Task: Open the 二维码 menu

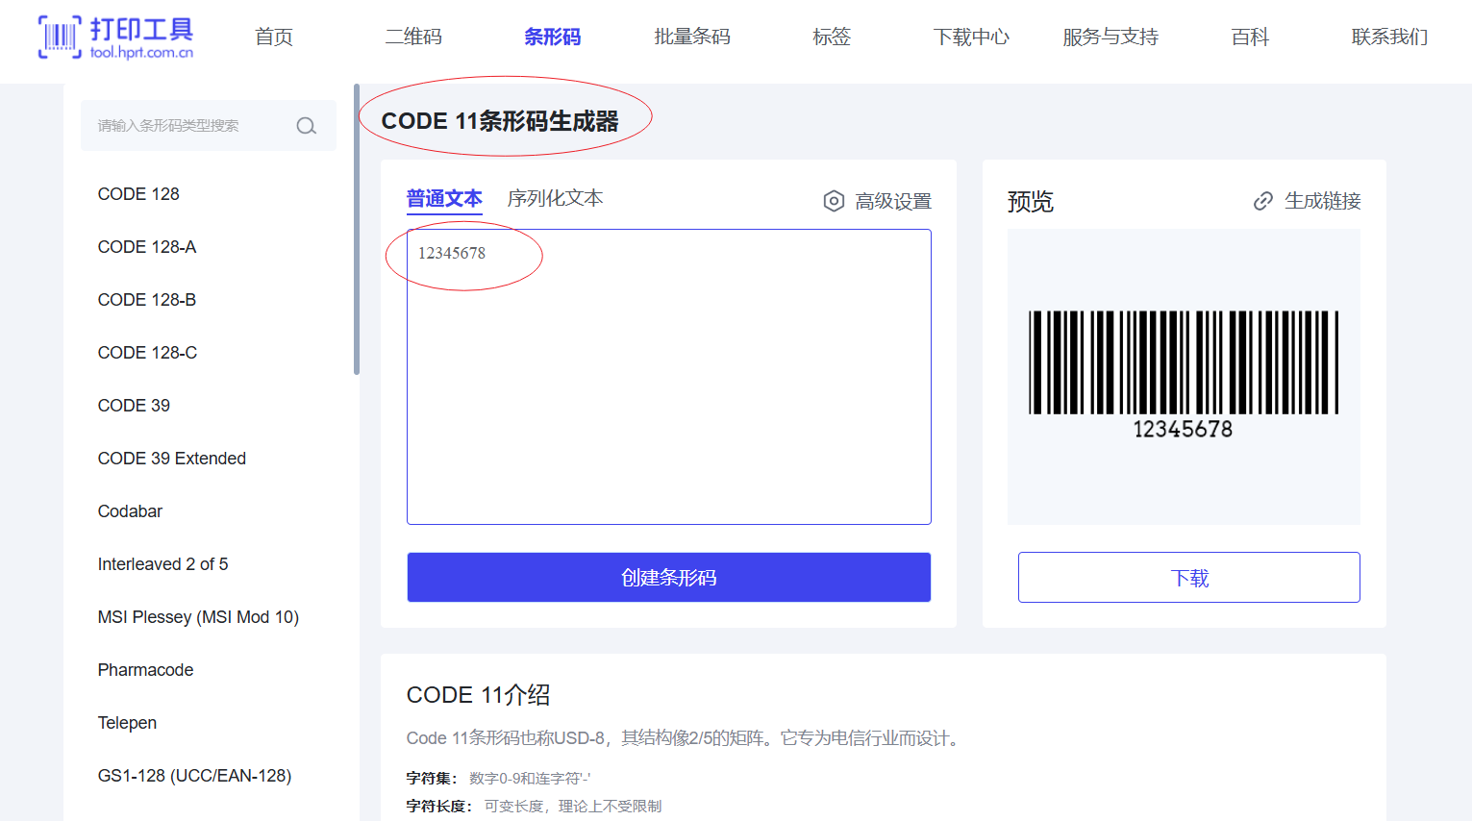Action: [x=413, y=37]
